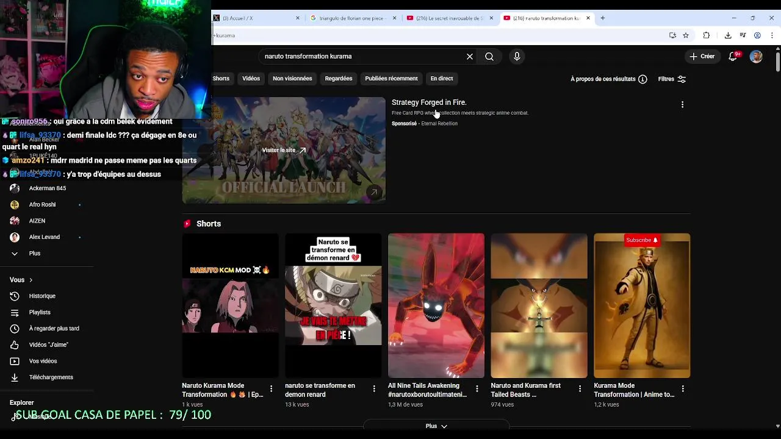The width and height of the screenshot is (781, 439).
Task: Open Chrome three-dot menu
Action: [772, 35]
